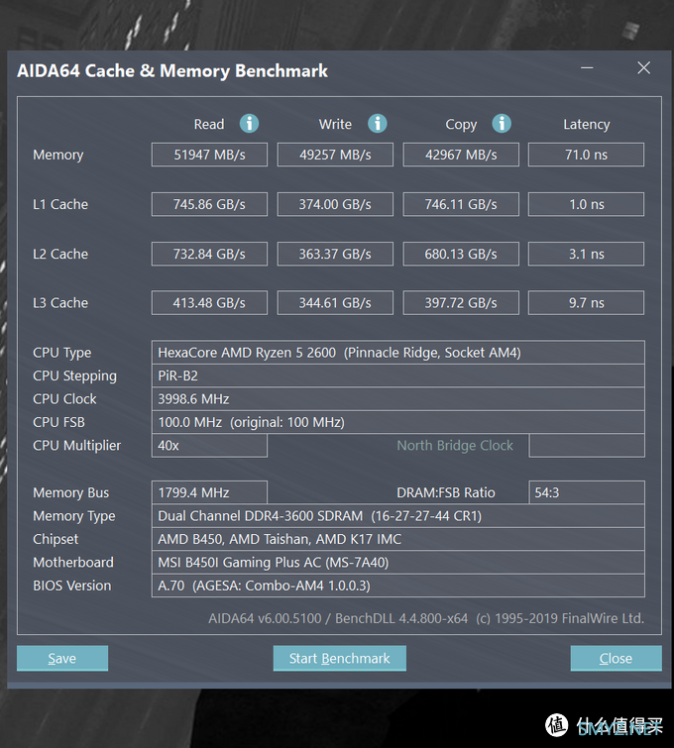The height and width of the screenshot is (748, 674).
Task: Click the empty North Bridge Clock field
Action: [x=587, y=446]
